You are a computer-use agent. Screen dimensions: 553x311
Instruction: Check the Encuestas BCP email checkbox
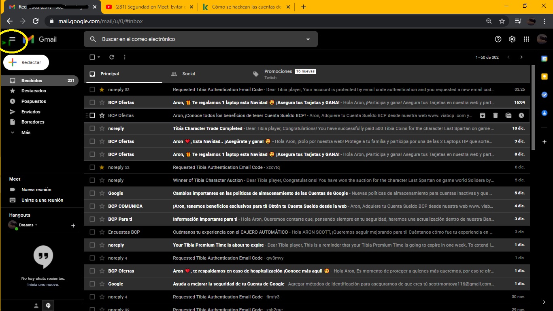click(x=92, y=232)
